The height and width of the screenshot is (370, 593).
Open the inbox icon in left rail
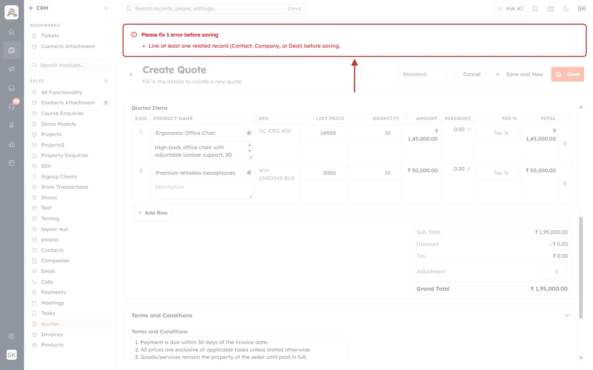point(12,88)
